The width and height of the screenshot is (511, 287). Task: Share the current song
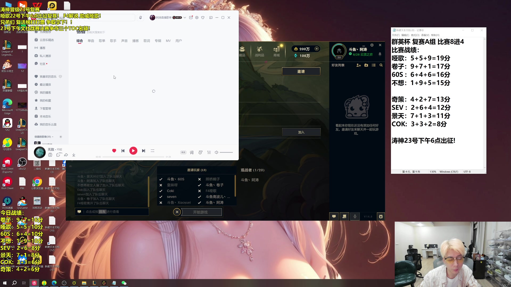(x=66, y=155)
